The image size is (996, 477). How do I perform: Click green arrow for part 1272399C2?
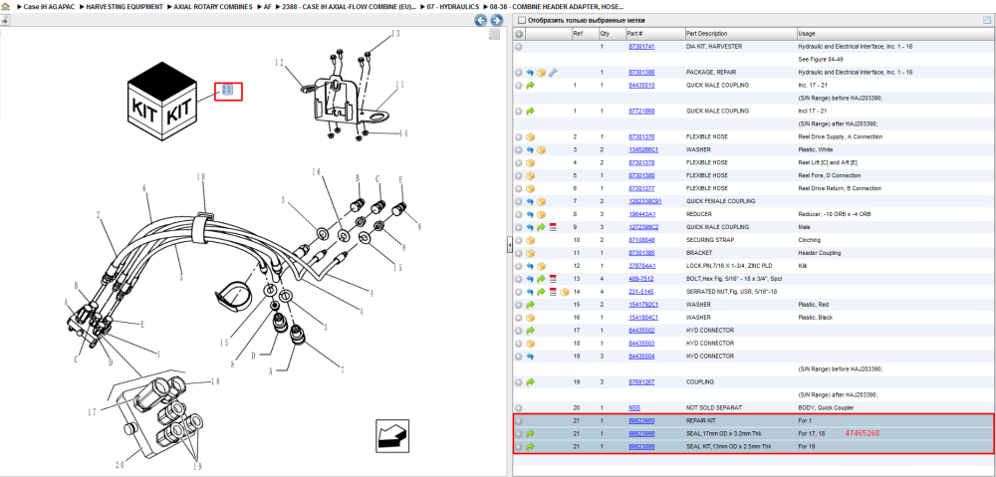pos(541,227)
